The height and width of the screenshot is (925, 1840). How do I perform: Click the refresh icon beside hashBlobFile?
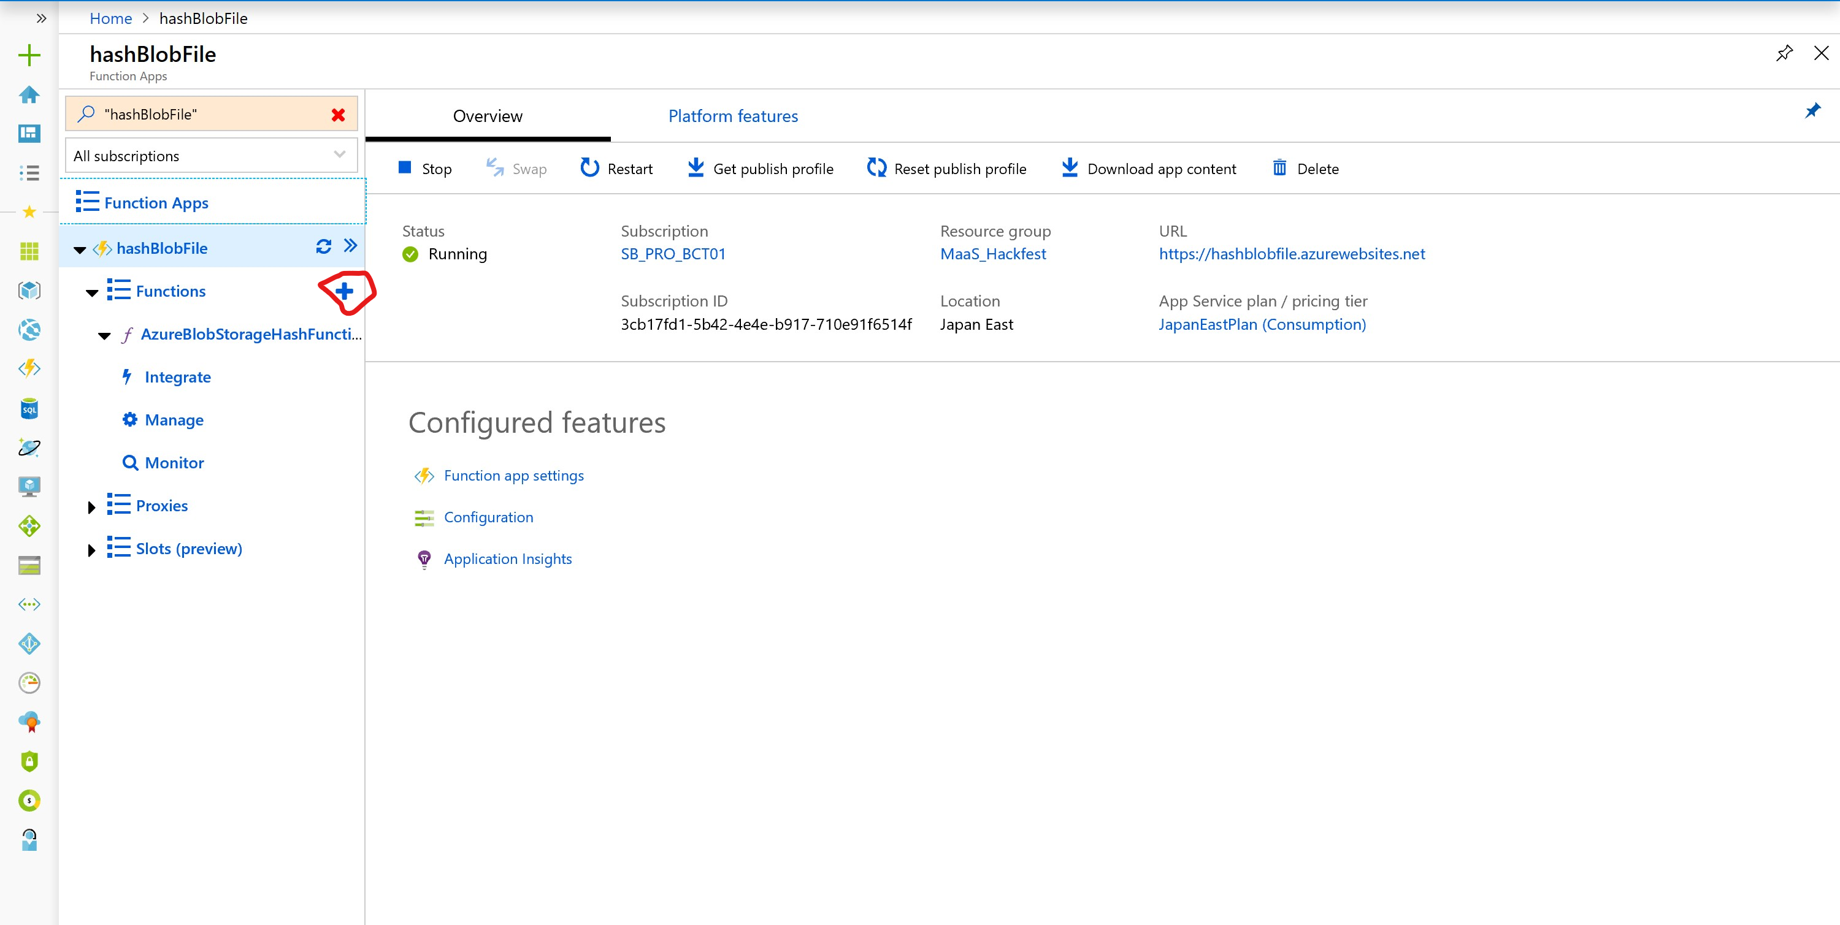click(324, 247)
